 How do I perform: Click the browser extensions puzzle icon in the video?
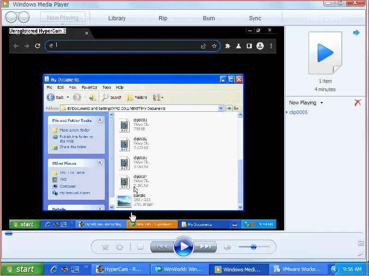pyautogui.click(x=227, y=46)
